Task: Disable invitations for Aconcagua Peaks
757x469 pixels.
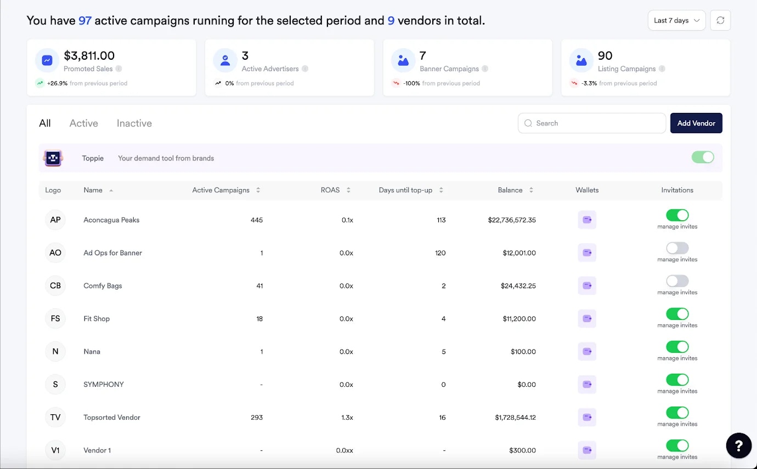Action: 677,215
